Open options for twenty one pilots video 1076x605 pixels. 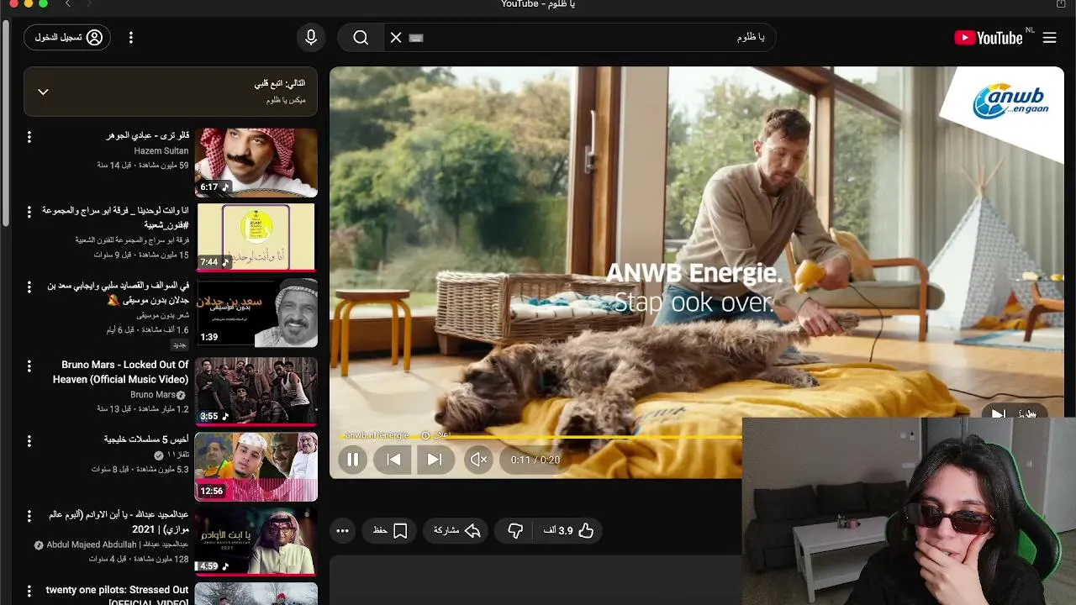pos(29,592)
